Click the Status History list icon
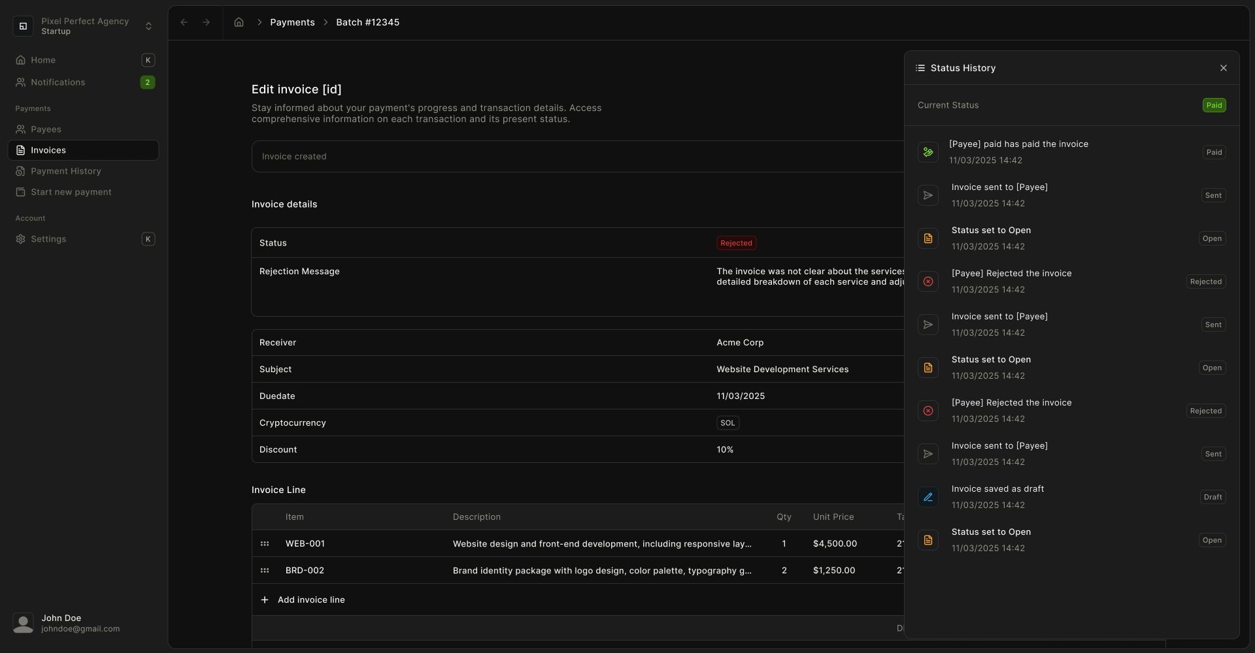Screen dimensions: 1255x653 pos(920,68)
